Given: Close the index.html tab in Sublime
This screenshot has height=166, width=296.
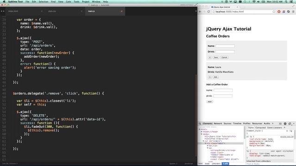Looking at the screenshot, I should click(42, 11).
